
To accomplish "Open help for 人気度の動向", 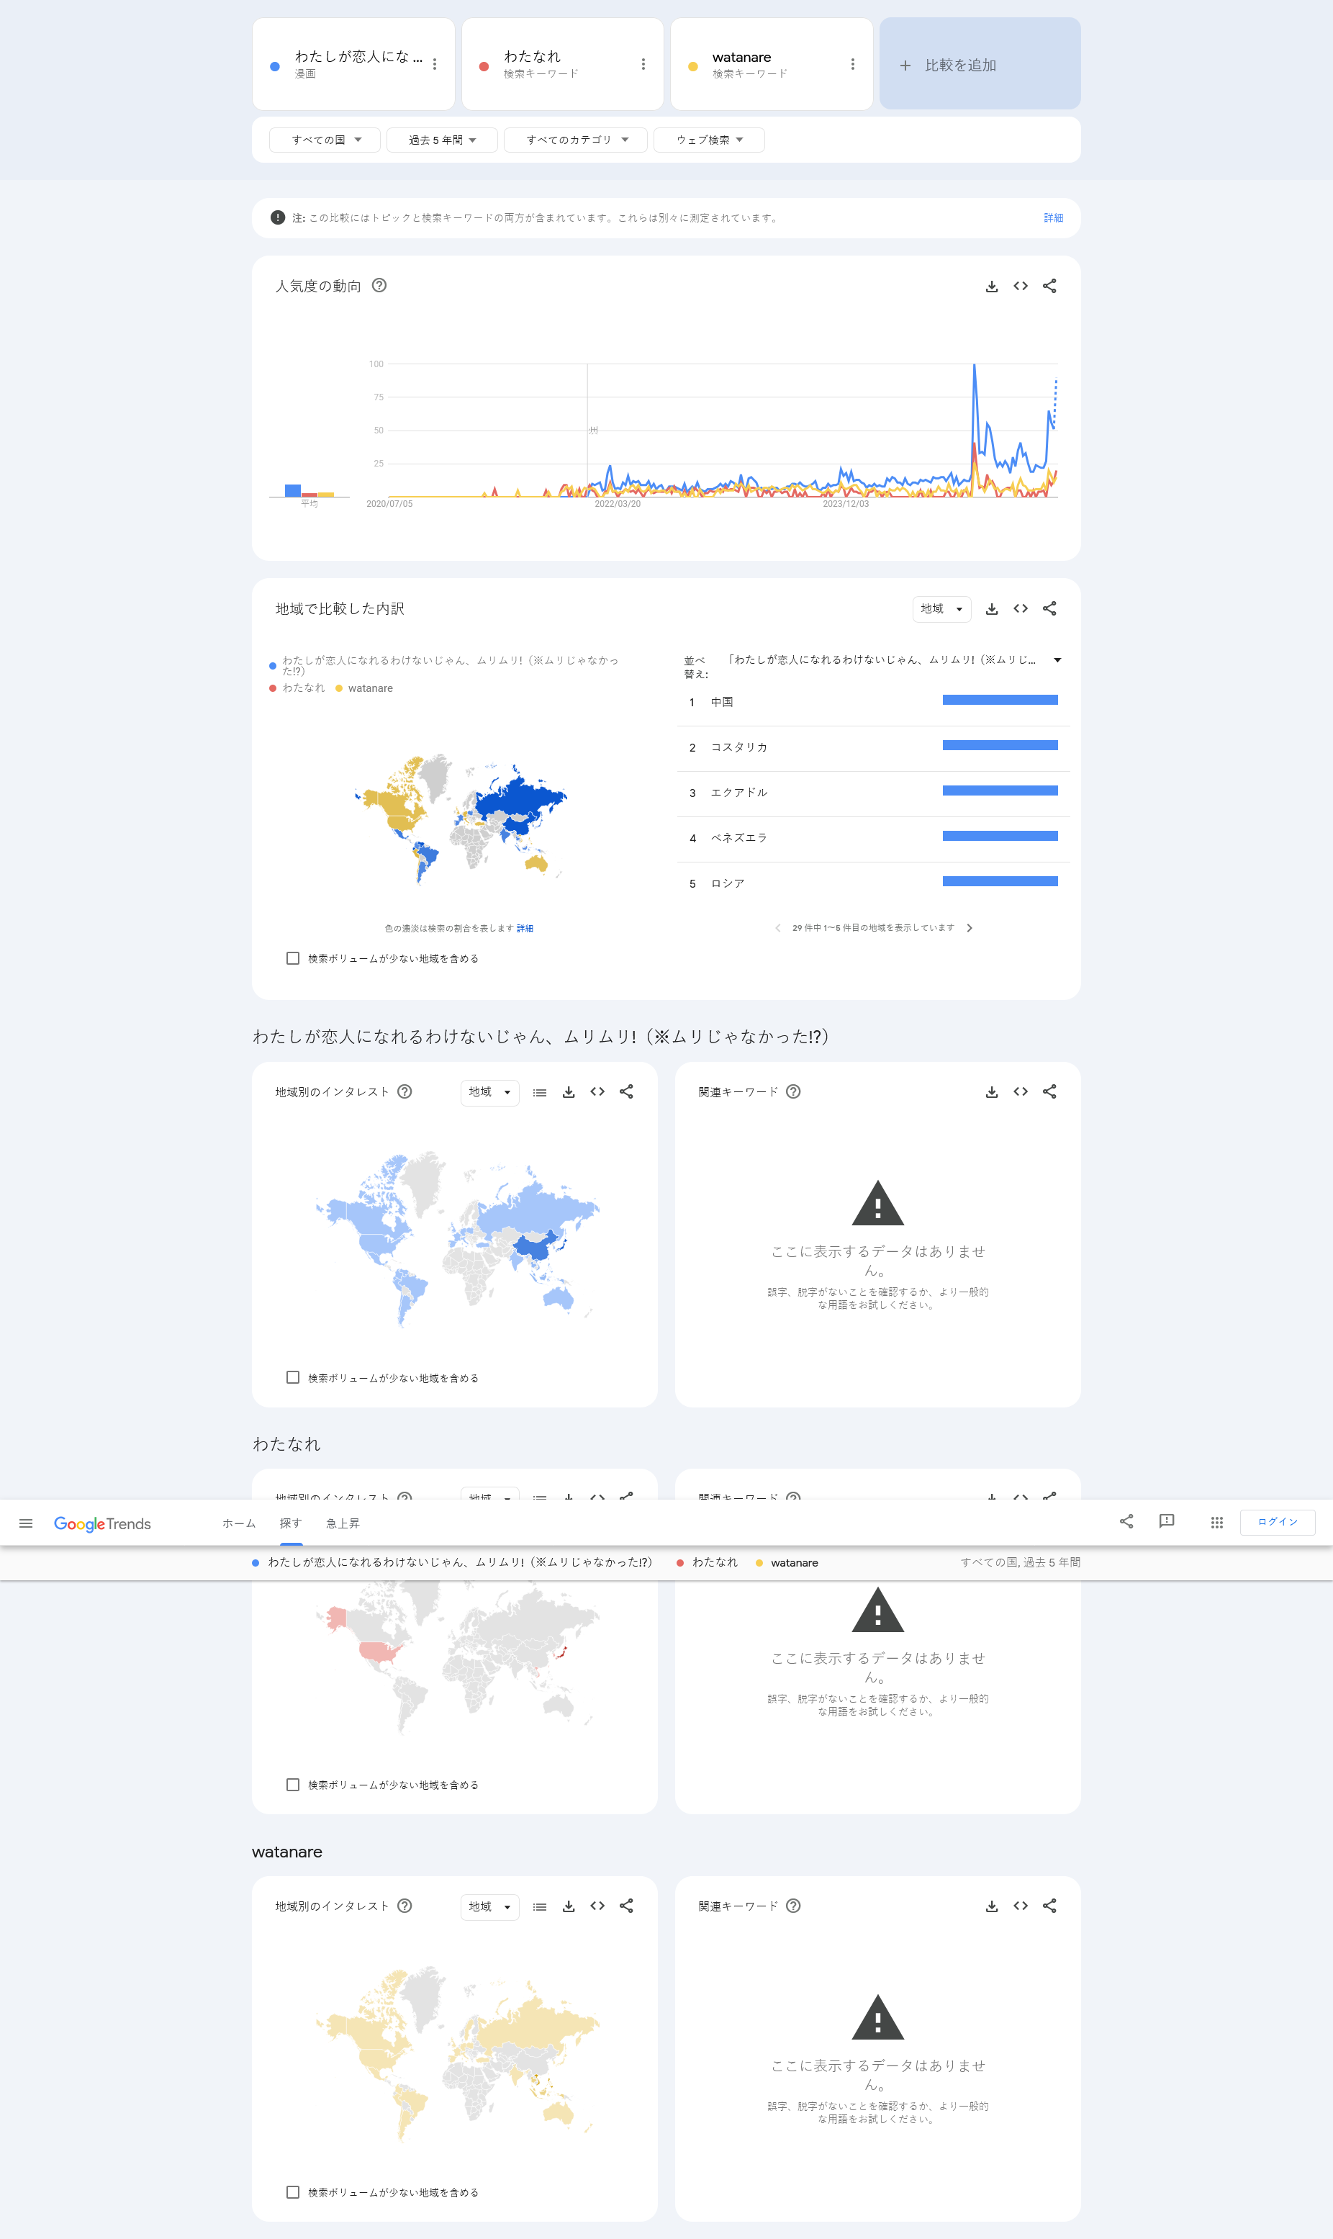I will click(x=379, y=286).
